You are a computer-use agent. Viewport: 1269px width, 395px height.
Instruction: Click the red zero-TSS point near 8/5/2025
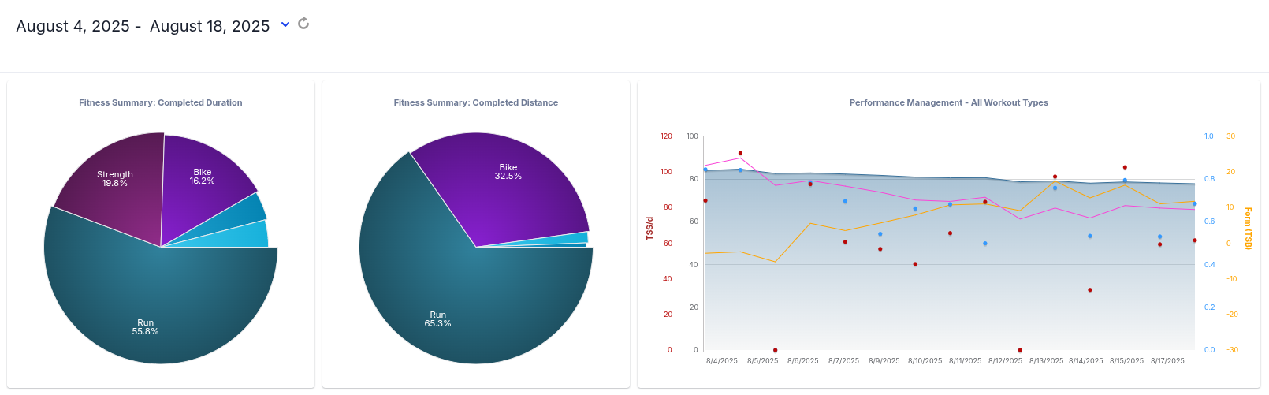click(x=775, y=350)
